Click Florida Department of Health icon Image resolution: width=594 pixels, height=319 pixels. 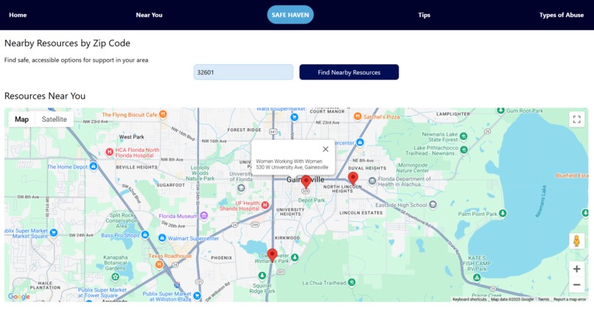(372, 180)
